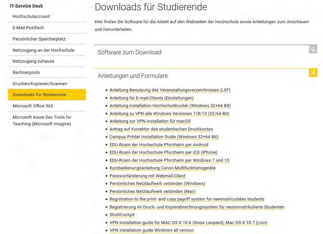Open Microsoft Office 365 sidebar item
This screenshot has height=234, width=323.
click(x=33, y=106)
